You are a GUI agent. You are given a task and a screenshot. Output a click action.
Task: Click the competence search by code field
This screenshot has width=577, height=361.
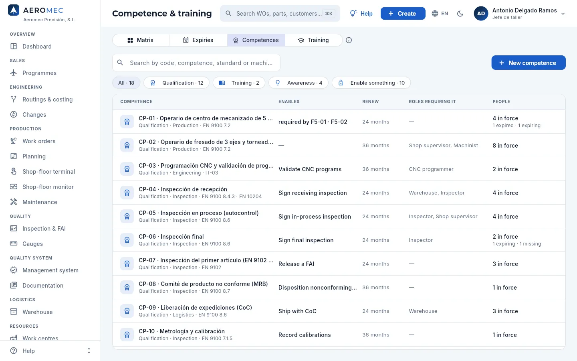pos(196,63)
